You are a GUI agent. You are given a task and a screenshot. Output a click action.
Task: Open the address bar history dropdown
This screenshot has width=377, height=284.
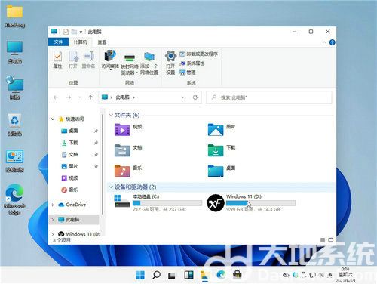(x=182, y=97)
